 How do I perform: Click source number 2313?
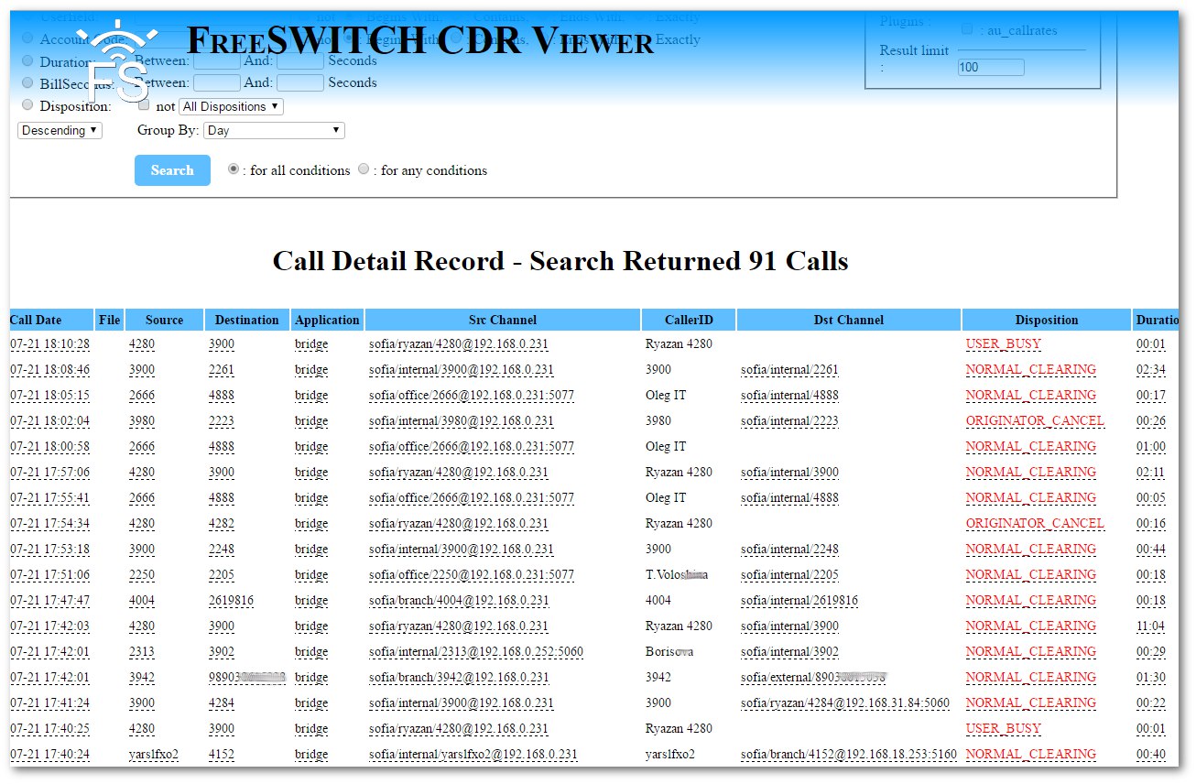tap(142, 652)
